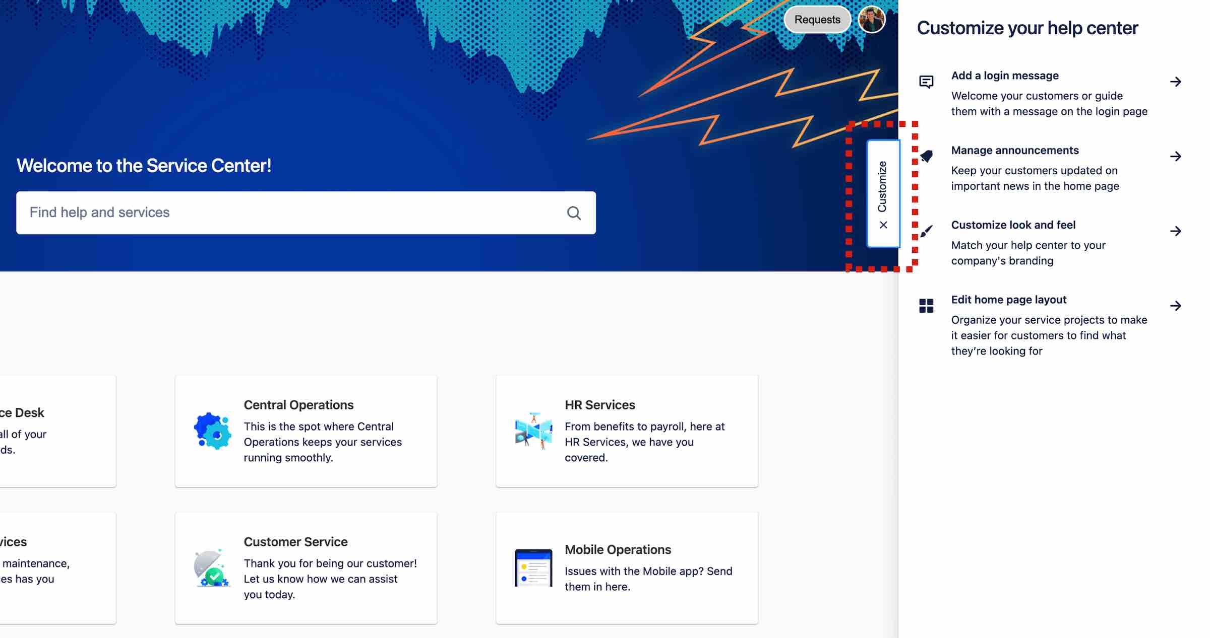Click the user profile avatar icon
The image size is (1210, 638).
[872, 19]
